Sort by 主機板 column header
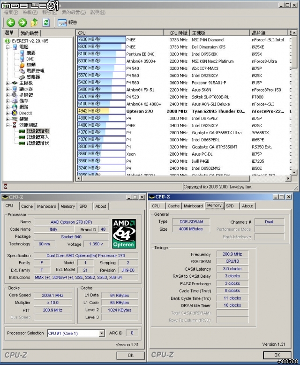Image resolution: width=300 pixels, height=365 pixels. coord(219,33)
